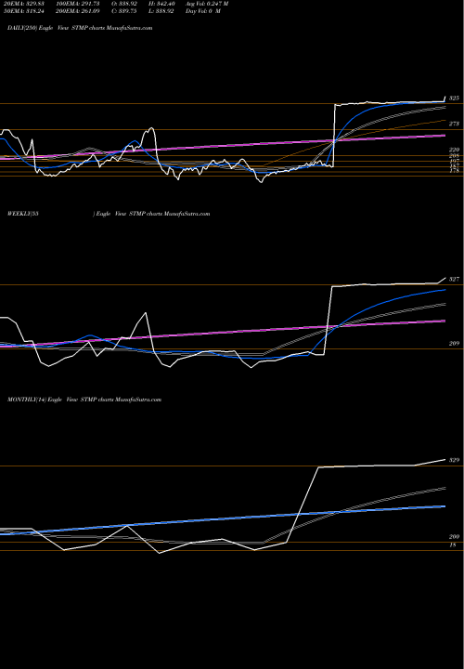The height and width of the screenshot is (669, 464).
Task: Click the 20EMA value readout
Action: [x=26, y=4]
